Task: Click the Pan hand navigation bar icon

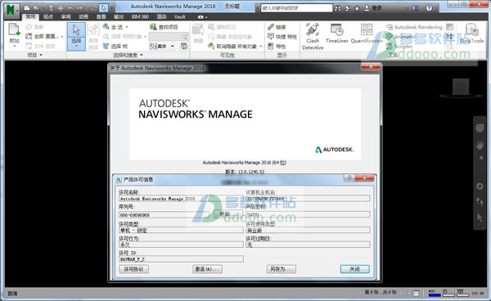Action: [480, 146]
